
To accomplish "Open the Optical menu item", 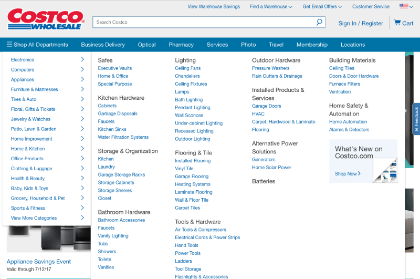I will click(x=146, y=45).
